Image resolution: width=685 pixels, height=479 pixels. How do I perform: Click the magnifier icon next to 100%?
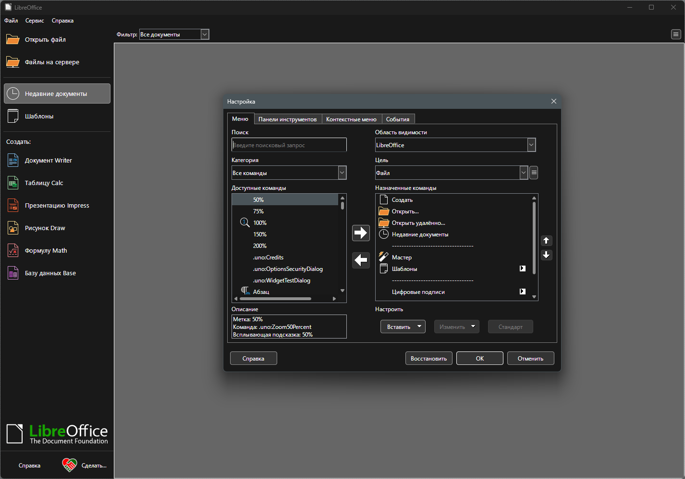pyautogui.click(x=245, y=222)
